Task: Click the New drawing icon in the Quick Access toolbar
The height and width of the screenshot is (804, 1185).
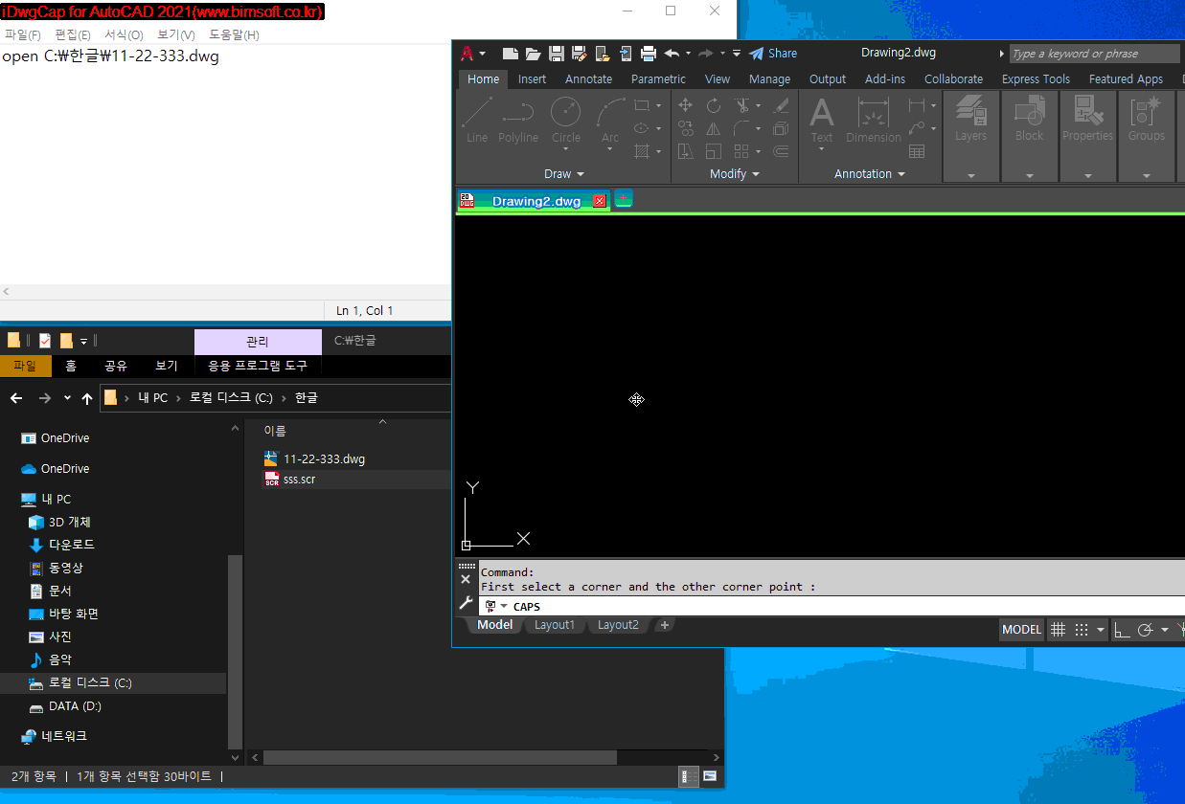Action: click(511, 54)
